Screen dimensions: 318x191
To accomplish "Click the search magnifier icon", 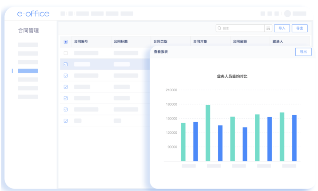I will point(219,28).
